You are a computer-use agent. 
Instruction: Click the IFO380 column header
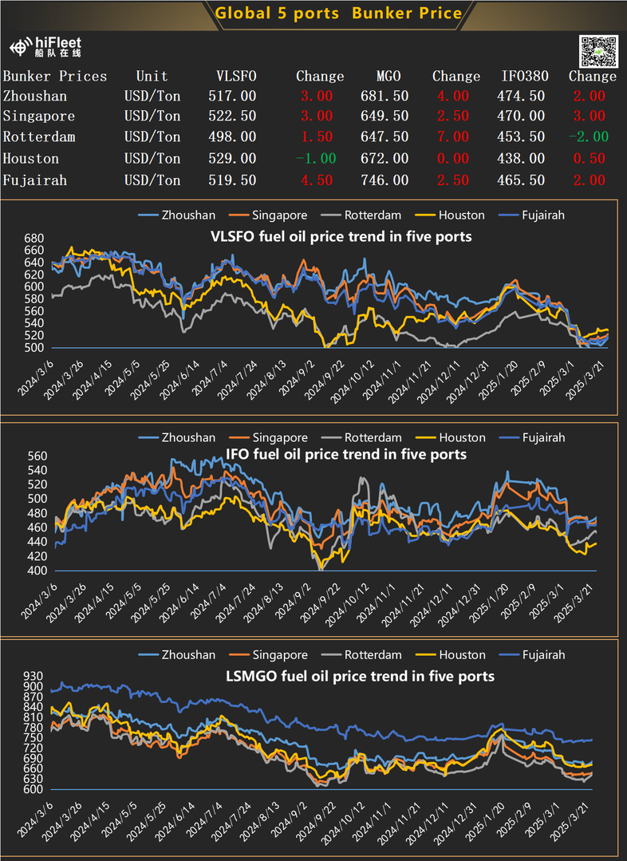click(x=525, y=77)
